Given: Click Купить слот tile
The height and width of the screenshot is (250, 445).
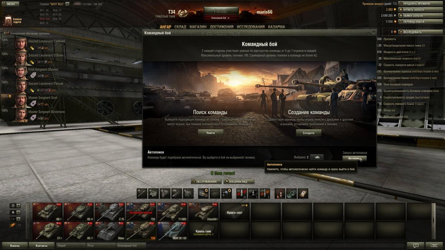Looking at the screenshot, I should [234, 211].
